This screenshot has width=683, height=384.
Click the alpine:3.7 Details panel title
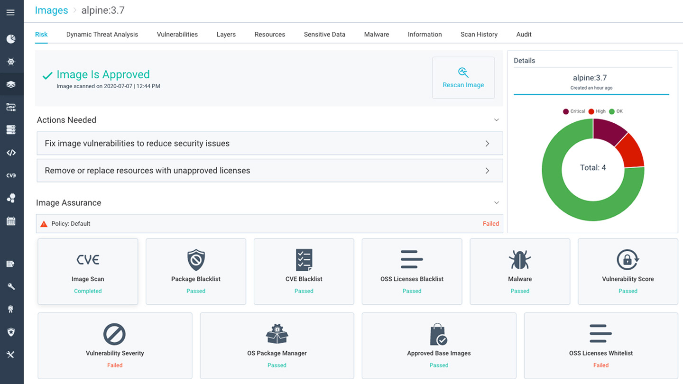point(590,78)
